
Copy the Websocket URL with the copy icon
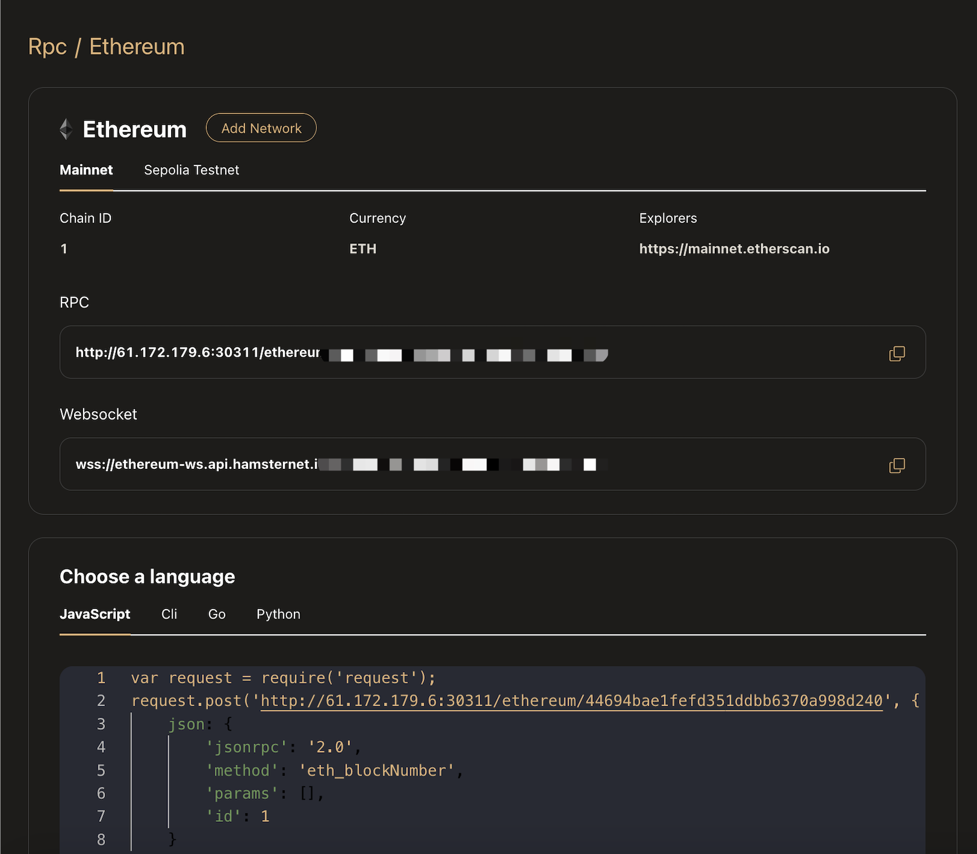pos(897,465)
